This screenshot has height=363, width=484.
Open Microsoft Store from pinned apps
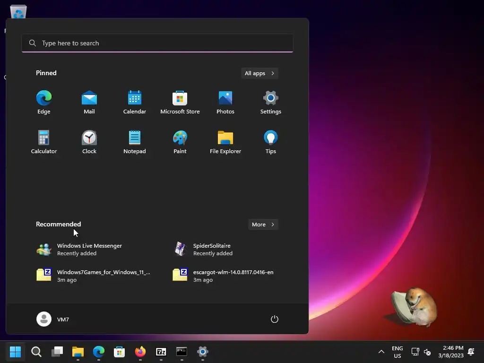click(x=180, y=103)
